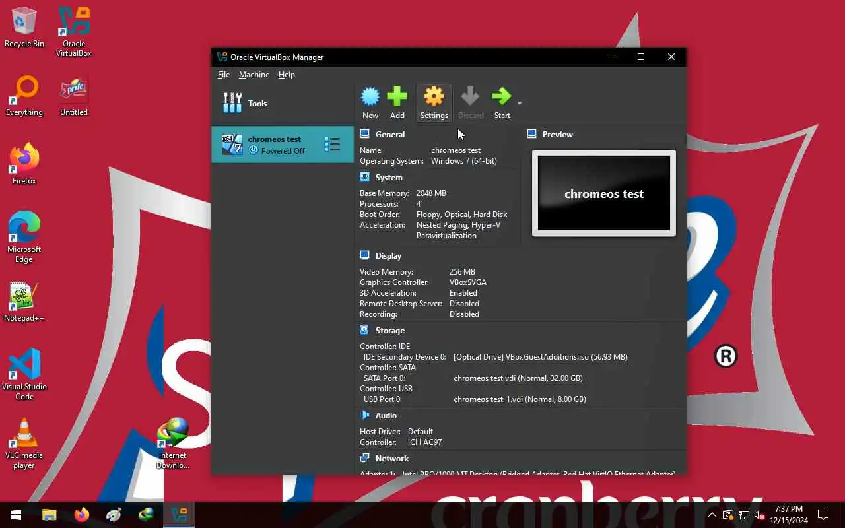Click the Oracle VirtualBox Manager title bar icon
The width and height of the screenshot is (845, 528).
tap(222, 57)
